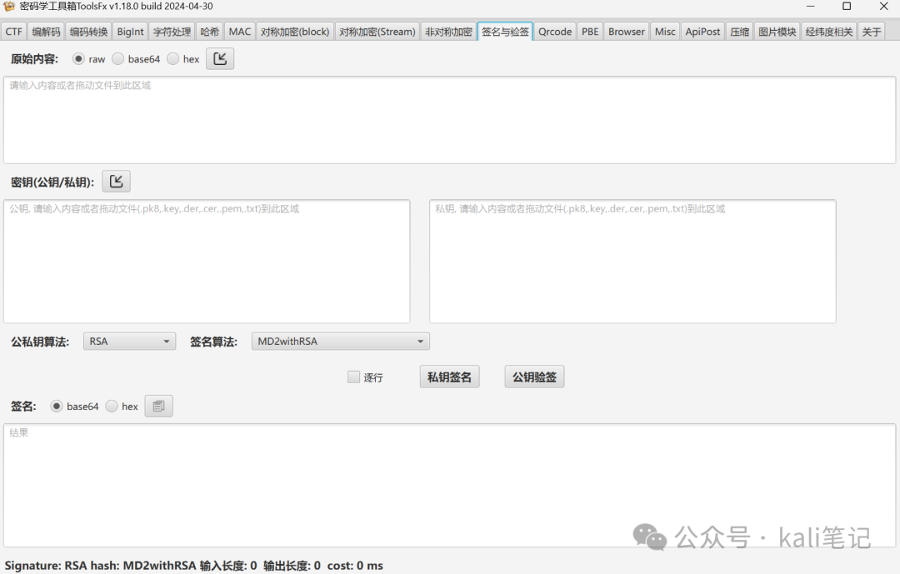Screen dimensions: 900x574
Task: Switch to the Browser tab
Action: 626,31
